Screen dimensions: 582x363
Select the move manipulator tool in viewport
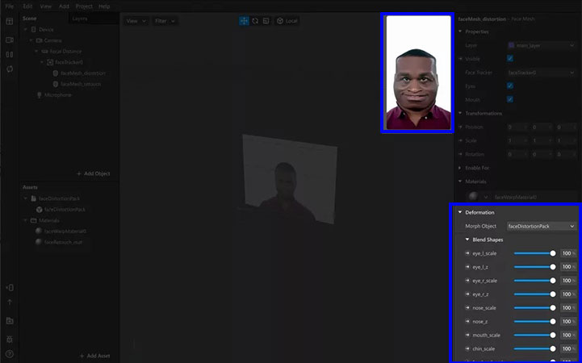(244, 21)
